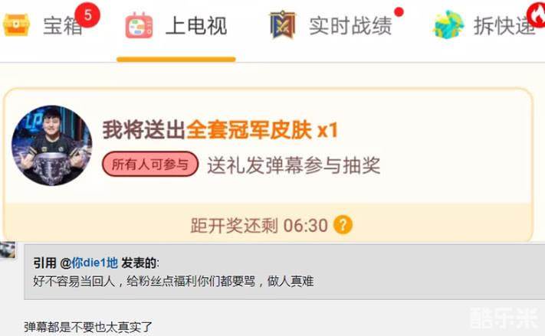Screen dimensions: 545x336
Task: Open the treasure chest icon
Action: (x=15, y=24)
